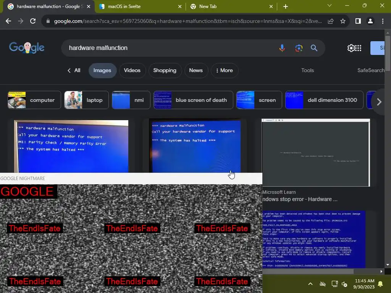Open a new tab with plus icon
The width and height of the screenshot is (391, 293).
point(286,6)
